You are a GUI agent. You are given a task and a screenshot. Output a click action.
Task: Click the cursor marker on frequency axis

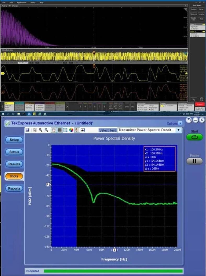(115, 250)
